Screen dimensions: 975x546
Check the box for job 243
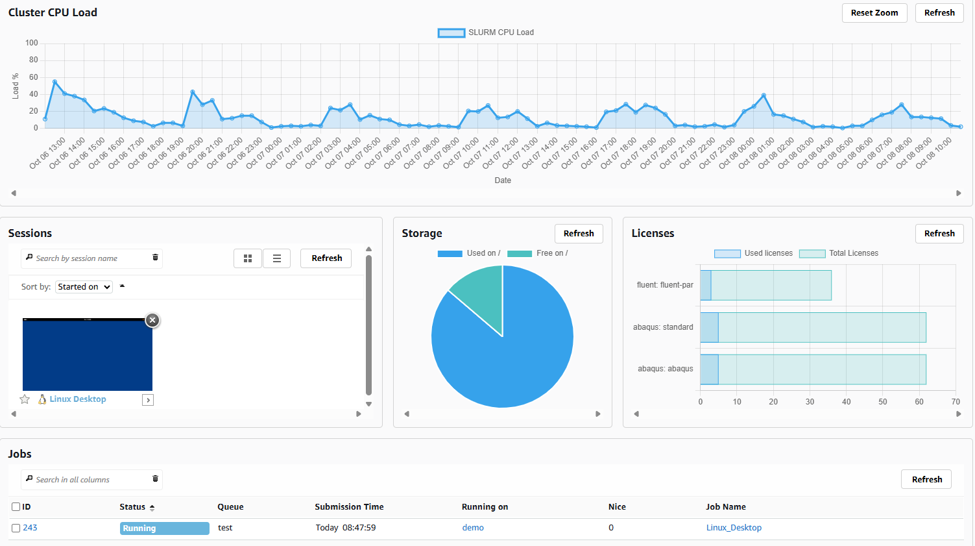pyautogui.click(x=16, y=528)
